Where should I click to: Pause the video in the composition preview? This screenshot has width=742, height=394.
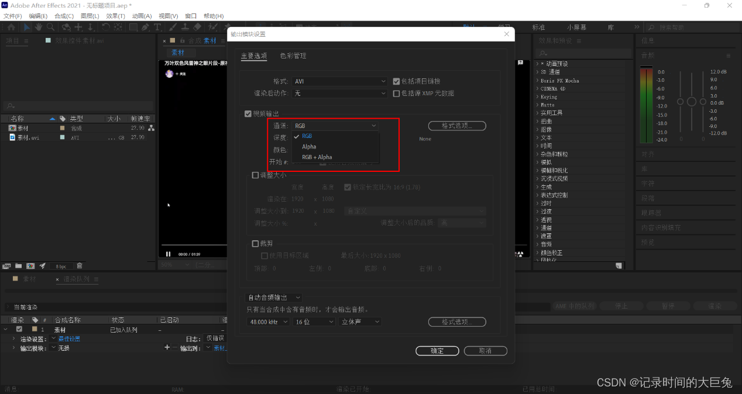pyautogui.click(x=169, y=254)
